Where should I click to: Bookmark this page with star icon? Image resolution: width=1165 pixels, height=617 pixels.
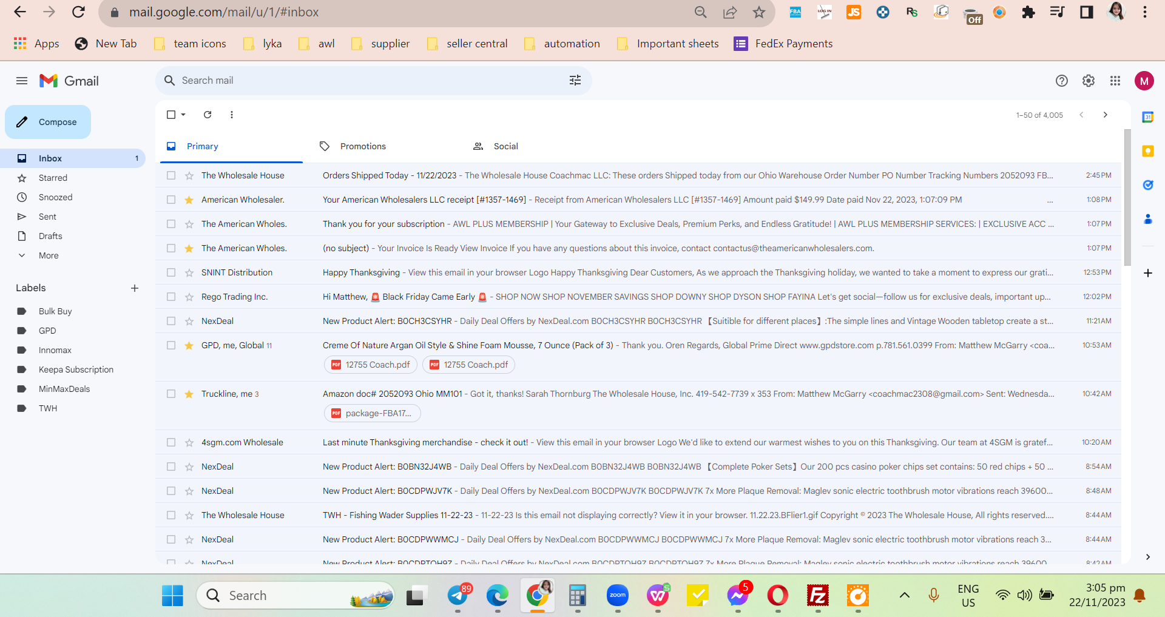tap(759, 12)
